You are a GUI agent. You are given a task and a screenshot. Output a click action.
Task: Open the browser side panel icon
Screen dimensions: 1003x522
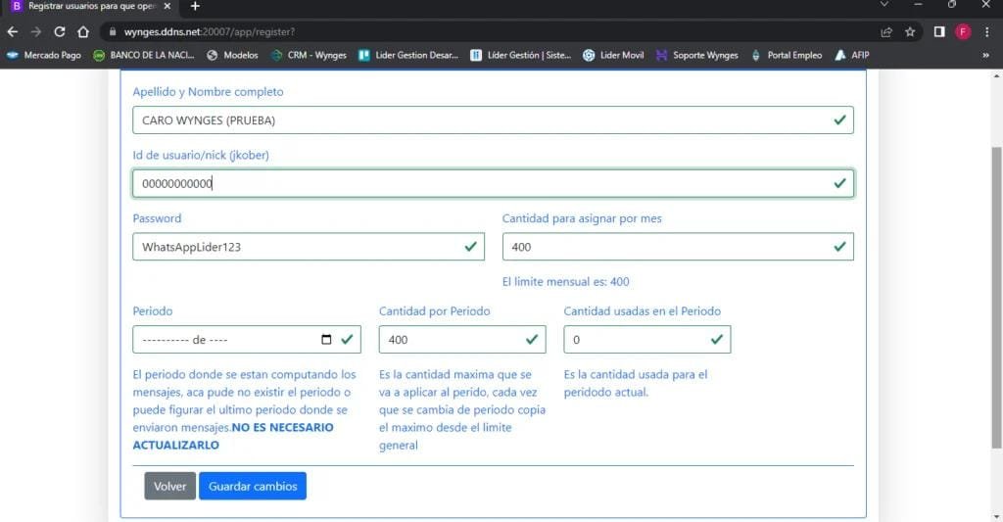[x=938, y=31]
